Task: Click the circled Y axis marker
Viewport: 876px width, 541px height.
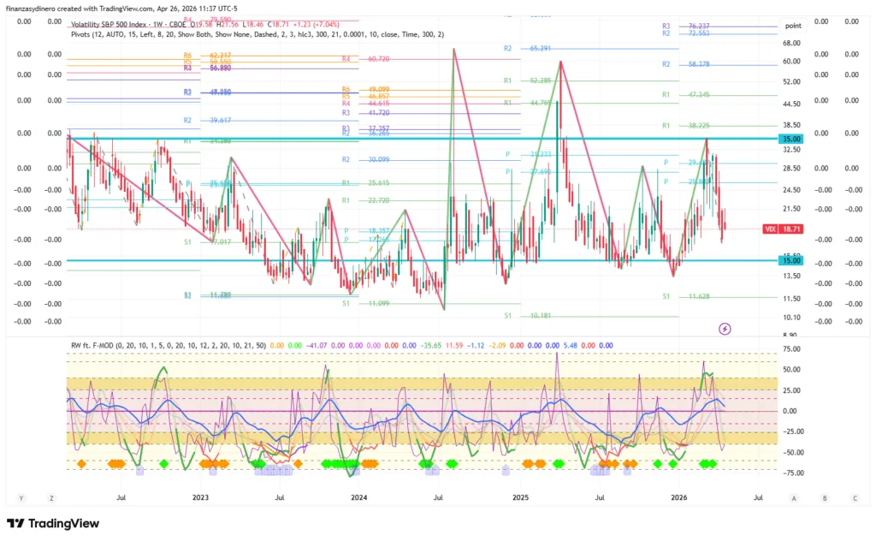Action: coord(21,497)
